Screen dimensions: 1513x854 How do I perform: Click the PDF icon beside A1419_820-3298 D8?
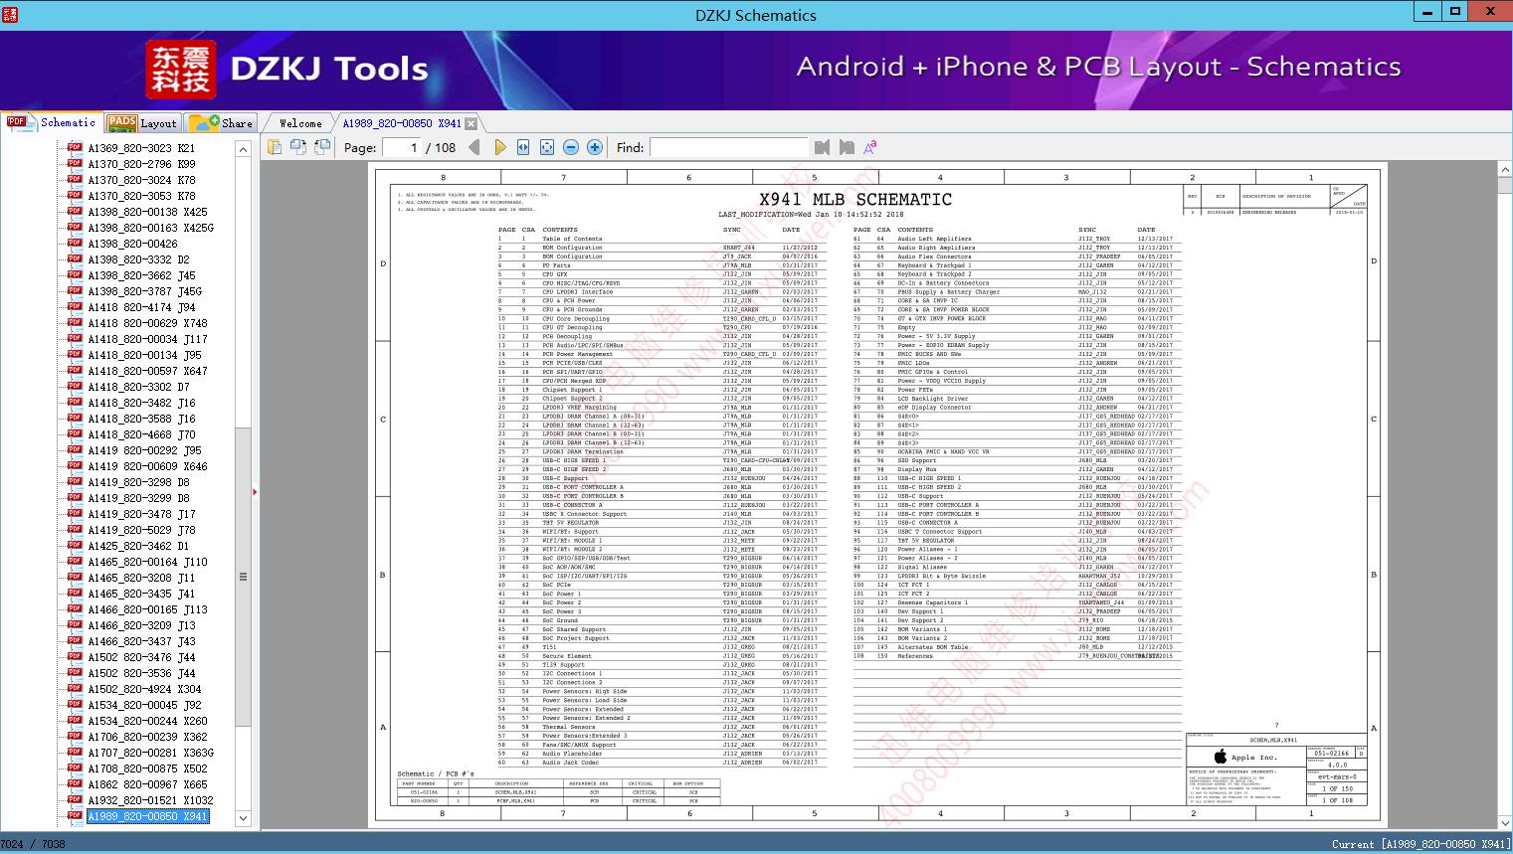click(x=75, y=482)
